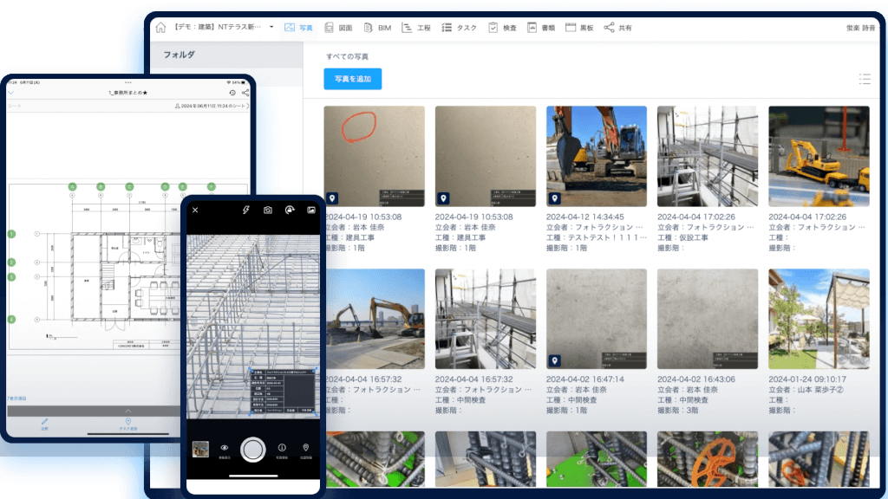This screenshot has height=499, width=888.
Task: Open the project name dropdown arrow
Action: (x=271, y=27)
